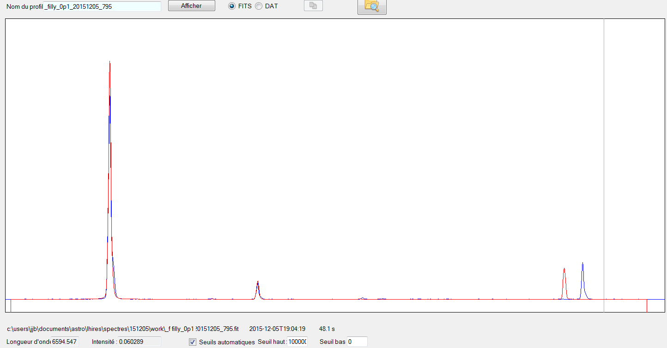Click into the Seuil bas field
This screenshot has width=667, height=348.
(357, 342)
